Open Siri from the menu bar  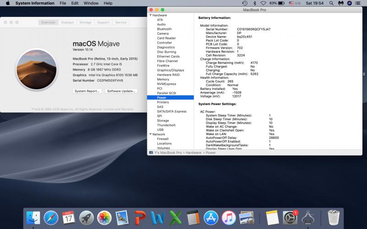click(350, 3)
